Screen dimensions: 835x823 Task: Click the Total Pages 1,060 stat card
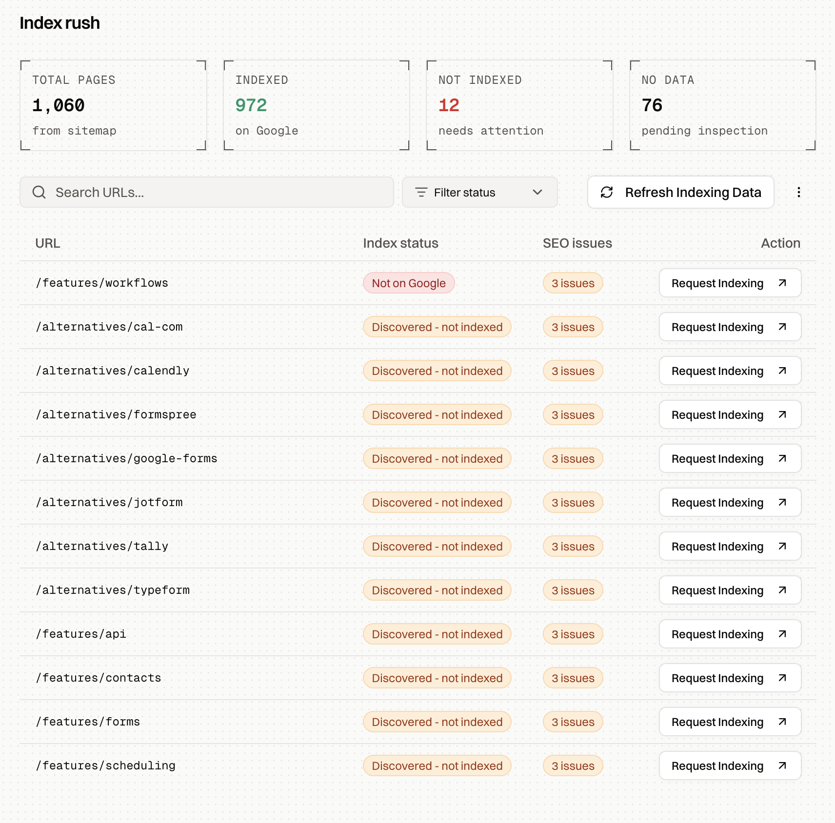113,105
